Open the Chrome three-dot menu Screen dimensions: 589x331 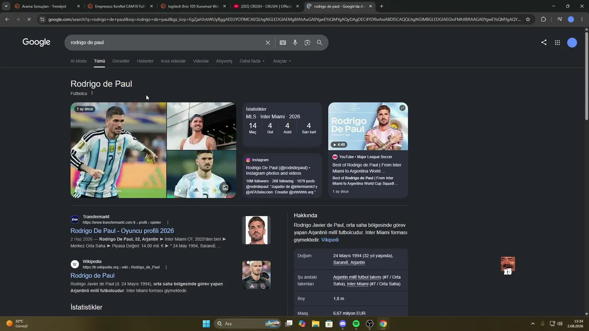pos(582,19)
